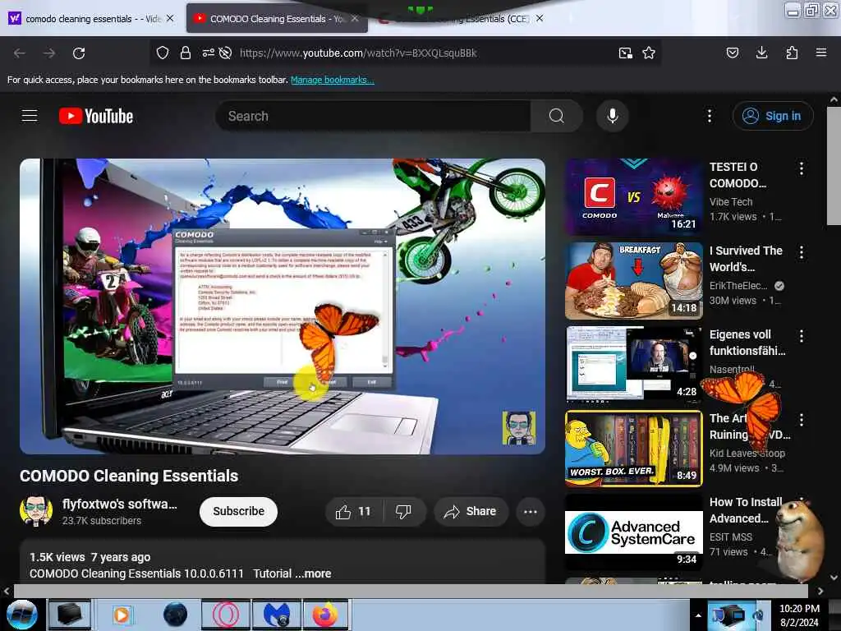Open tracking protection shield icon
This screenshot has width=841, height=631.
pyautogui.click(x=163, y=53)
